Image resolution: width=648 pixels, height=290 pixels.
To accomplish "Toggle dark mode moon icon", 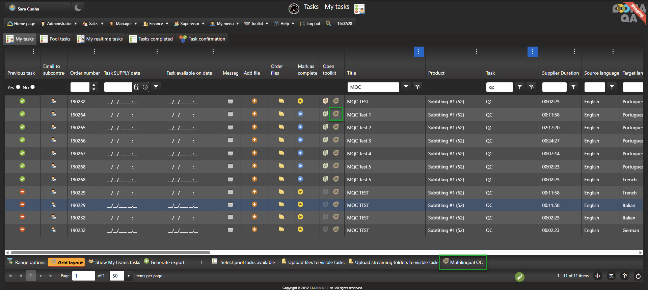I will pos(78,8).
